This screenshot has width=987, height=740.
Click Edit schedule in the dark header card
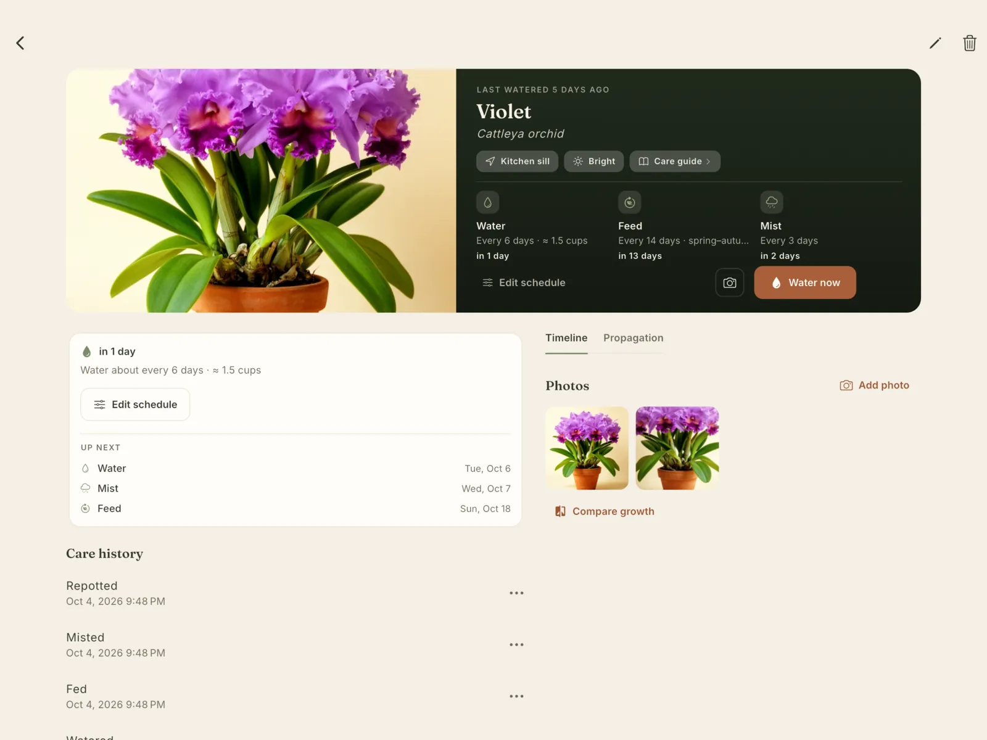524,282
